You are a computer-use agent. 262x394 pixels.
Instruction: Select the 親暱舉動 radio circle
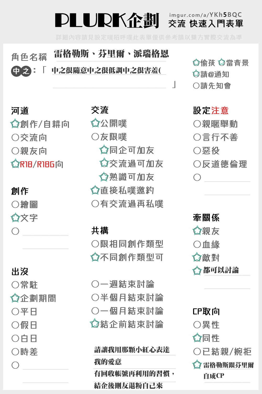click(197, 124)
